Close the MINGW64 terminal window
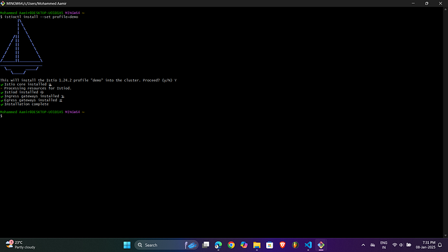The height and width of the screenshot is (252, 448). coord(440,3)
